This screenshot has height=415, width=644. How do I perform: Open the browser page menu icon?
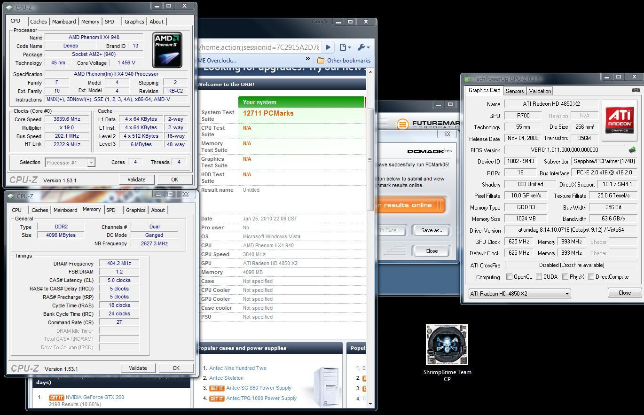(x=345, y=47)
